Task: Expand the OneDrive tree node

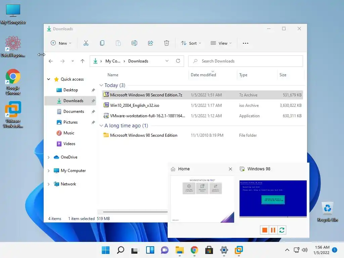Action: [x=49, y=157]
